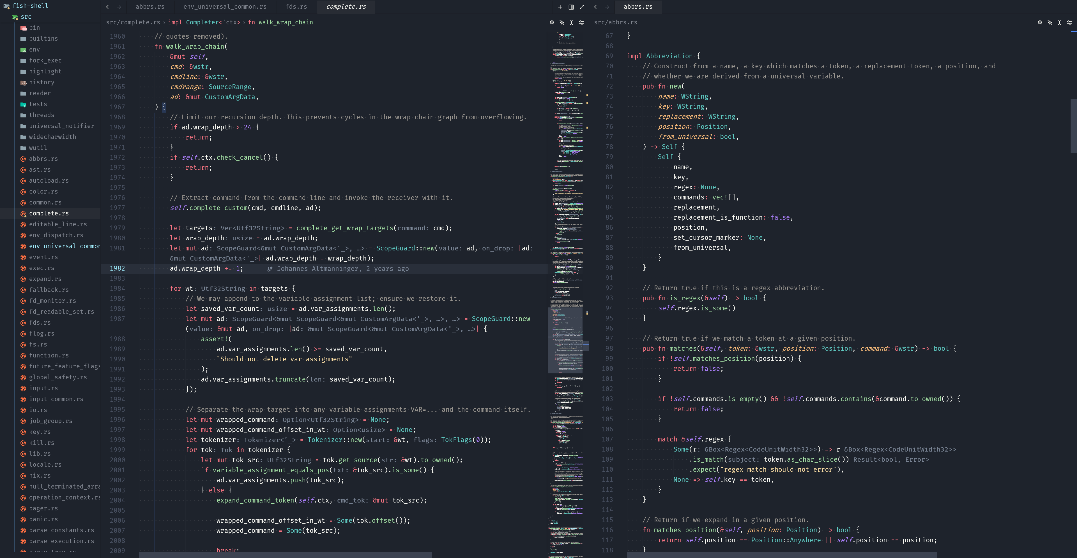Select the abbrs.rs tab in left pane
This screenshot has width=1077, height=558.
150,7
